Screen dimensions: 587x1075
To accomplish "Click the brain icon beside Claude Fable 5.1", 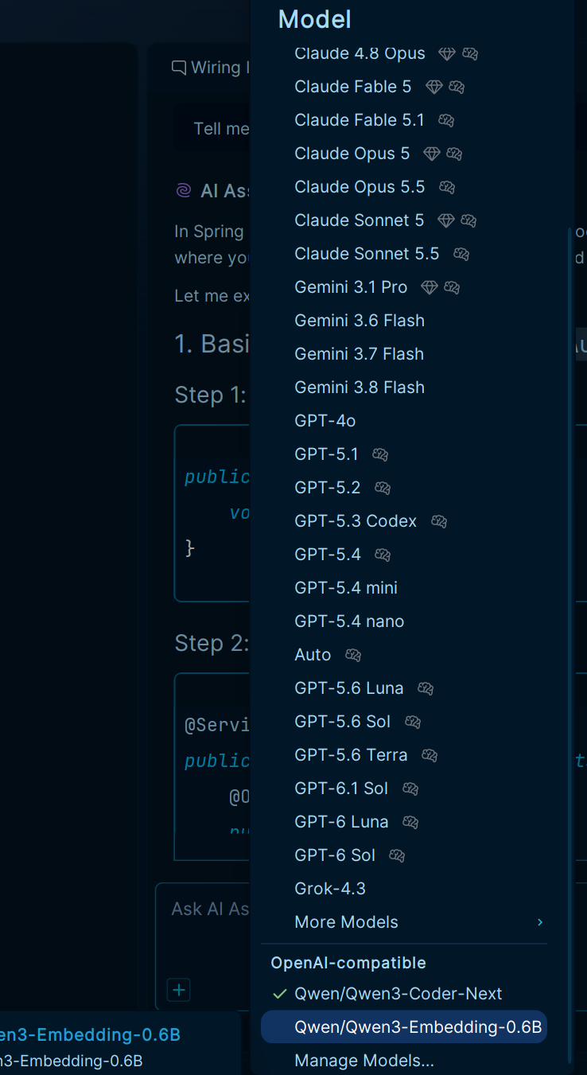I will 446,120.
